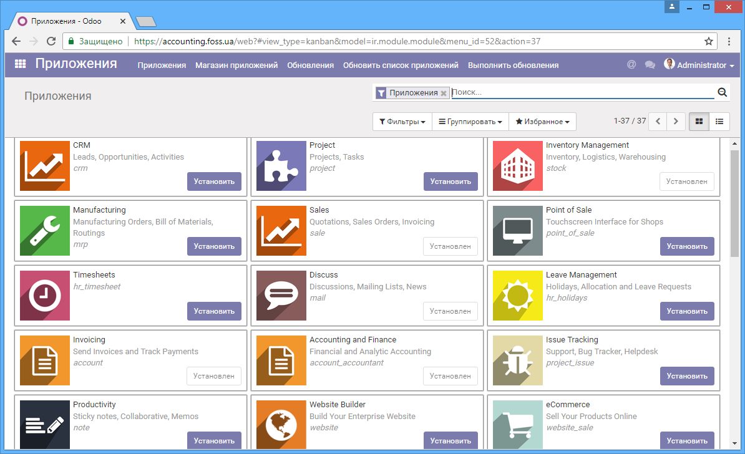Open a new browser tab

click(x=145, y=21)
